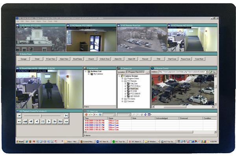Click the Unlock Door button
236x156 pixels.
[105, 59]
